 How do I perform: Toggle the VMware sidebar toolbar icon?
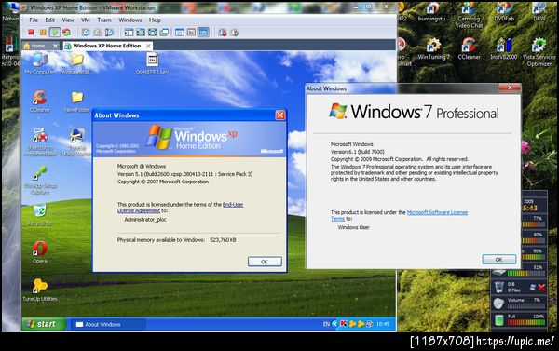point(130,33)
